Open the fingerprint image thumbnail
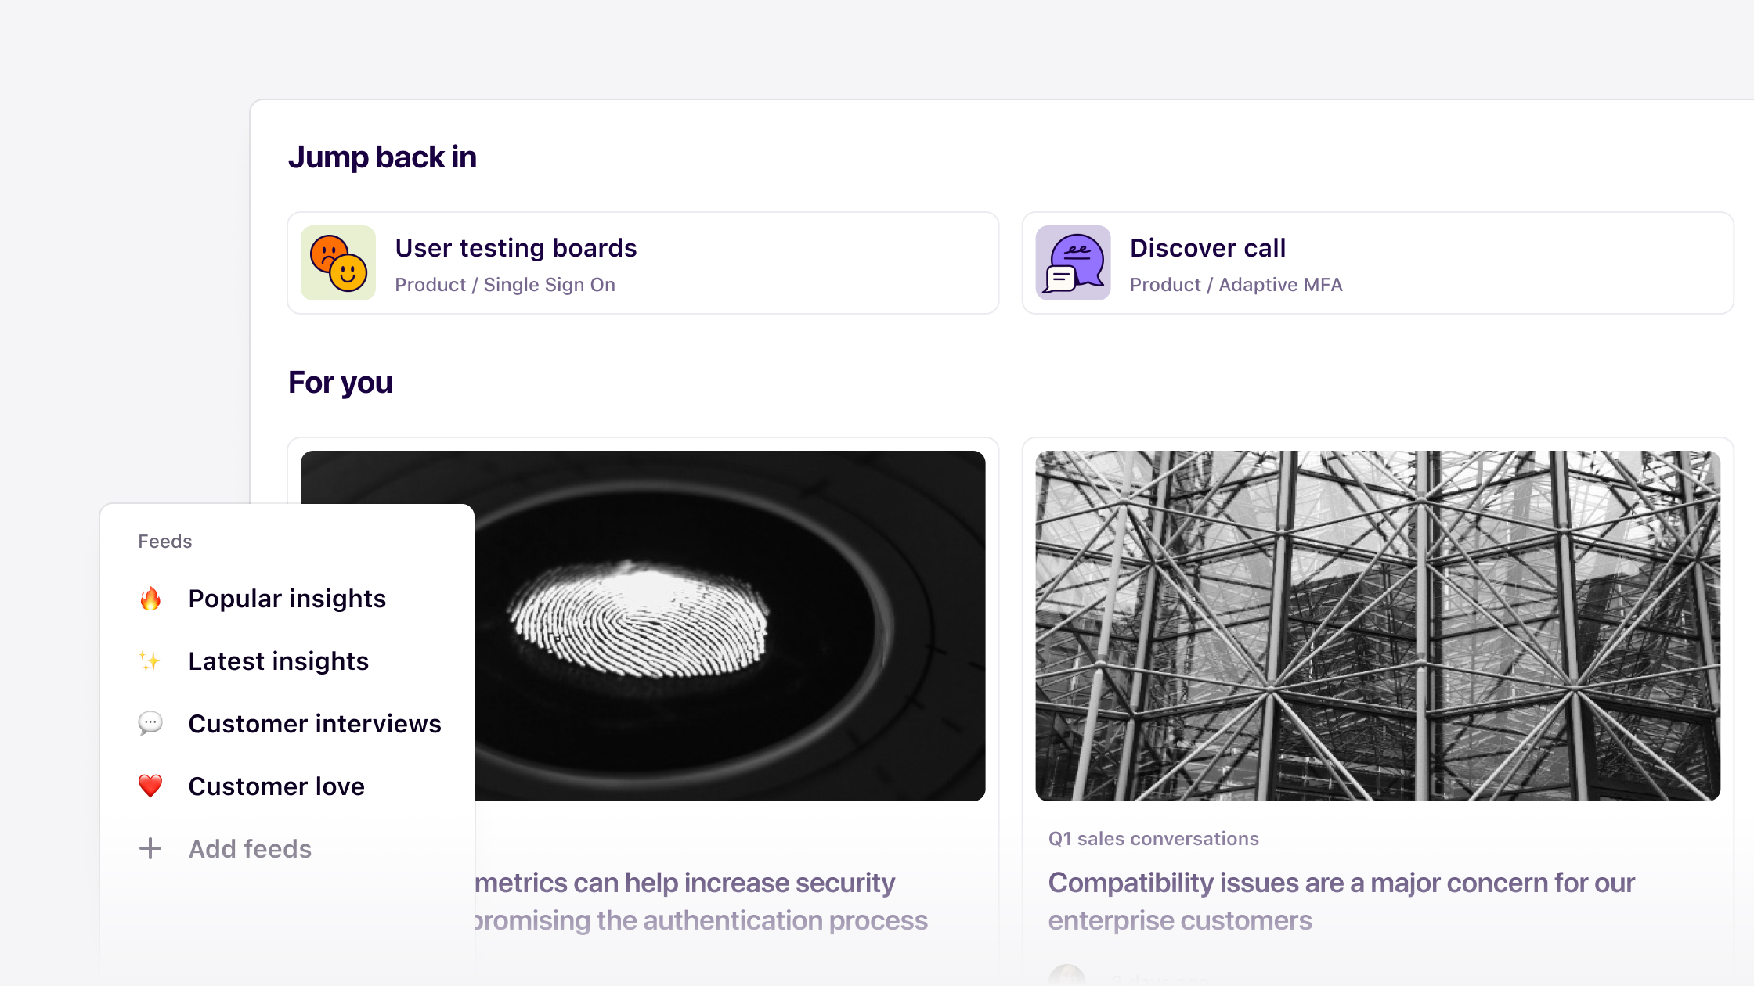Image resolution: width=1754 pixels, height=986 pixels. tap(728, 626)
